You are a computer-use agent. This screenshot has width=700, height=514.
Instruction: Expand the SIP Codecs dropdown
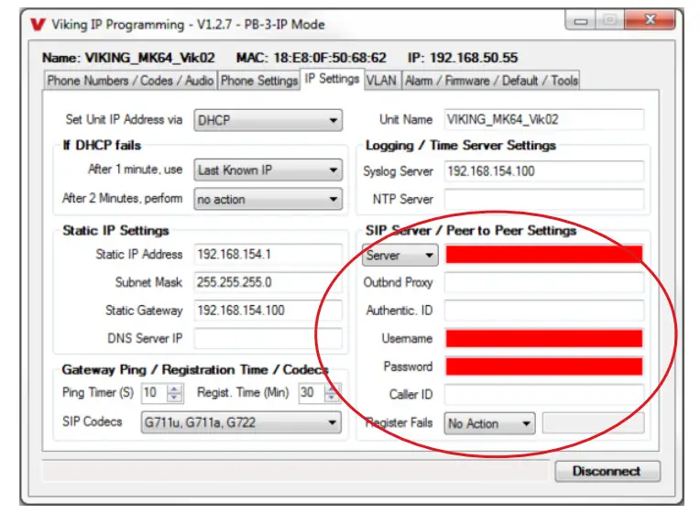pos(241,422)
